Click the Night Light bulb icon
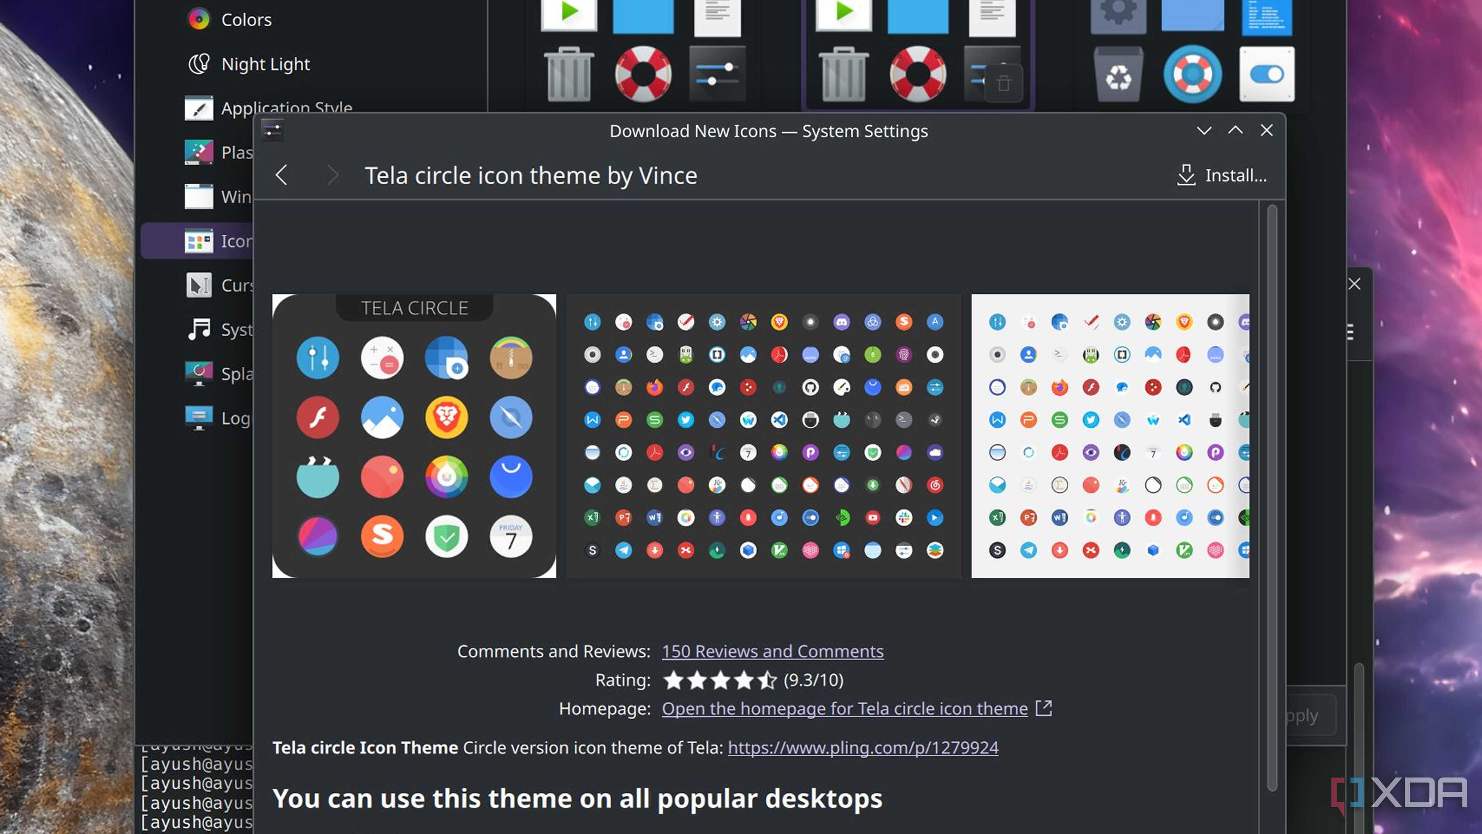Viewport: 1482px width, 834px height. [x=199, y=64]
